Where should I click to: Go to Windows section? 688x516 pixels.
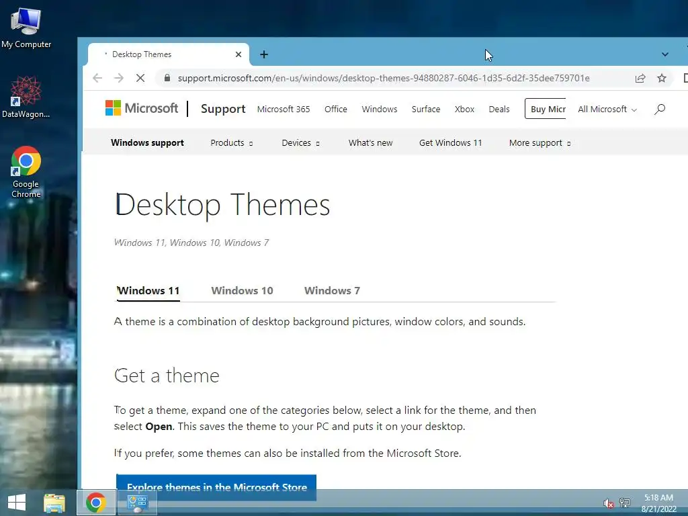[x=379, y=110]
